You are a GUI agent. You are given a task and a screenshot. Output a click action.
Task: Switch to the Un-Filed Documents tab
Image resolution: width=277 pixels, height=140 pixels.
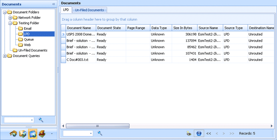(x=90, y=10)
